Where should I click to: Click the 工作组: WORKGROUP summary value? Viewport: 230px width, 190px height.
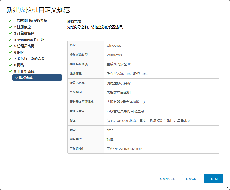point(124,149)
